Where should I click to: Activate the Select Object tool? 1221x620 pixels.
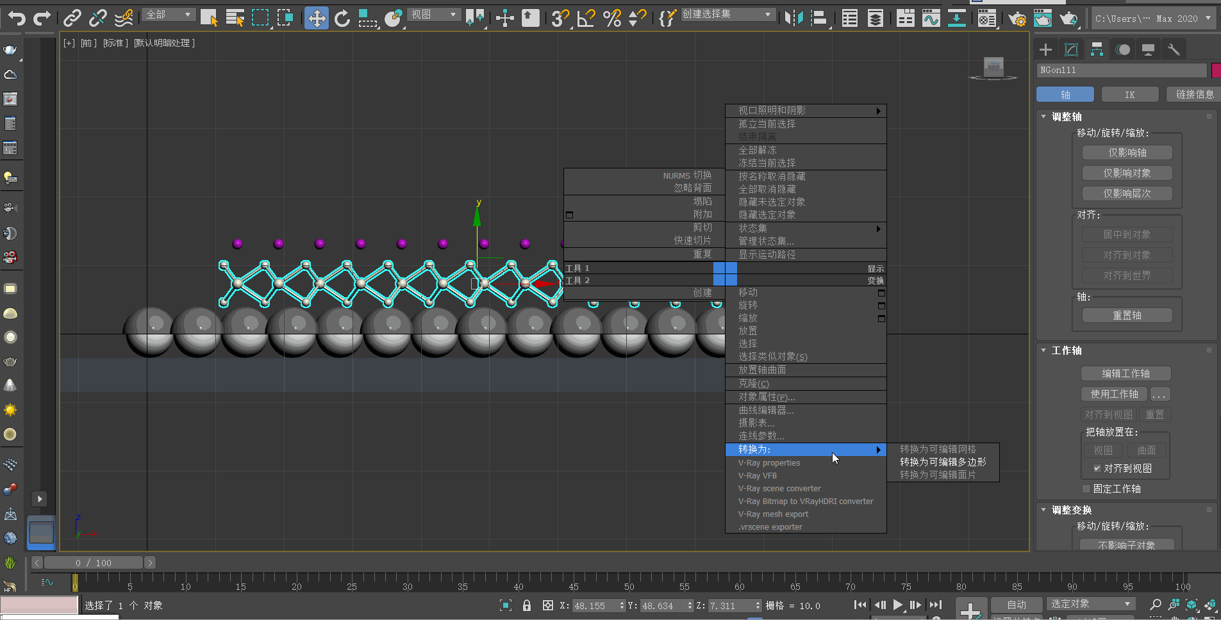coord(209,18)
